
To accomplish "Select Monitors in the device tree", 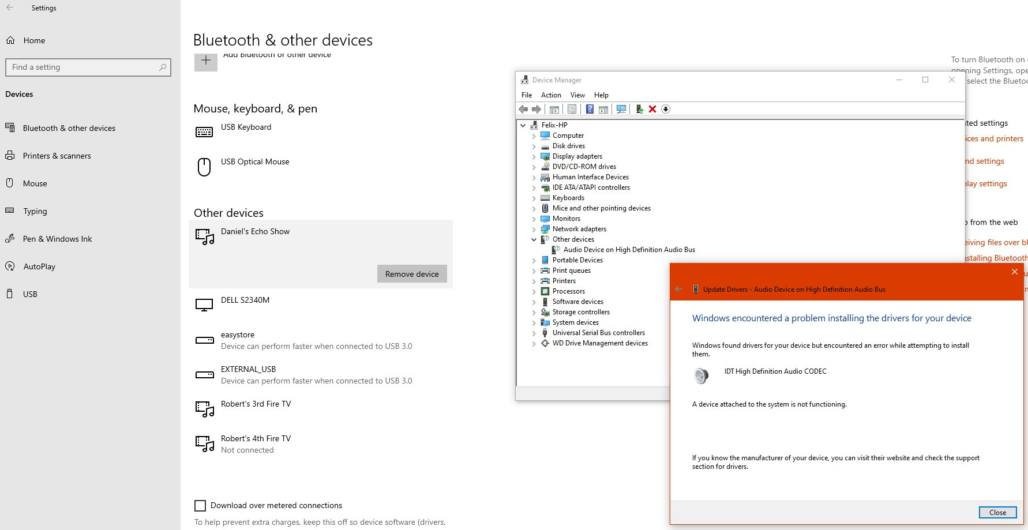I will 566,219.
